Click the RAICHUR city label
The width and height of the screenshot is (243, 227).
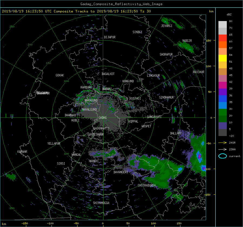click(198, 72)
